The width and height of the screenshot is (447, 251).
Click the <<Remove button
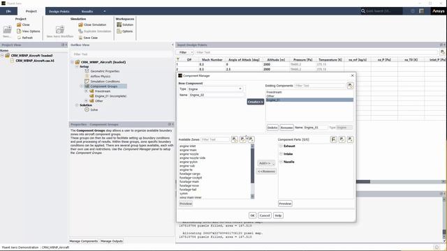tap(266, 172)
